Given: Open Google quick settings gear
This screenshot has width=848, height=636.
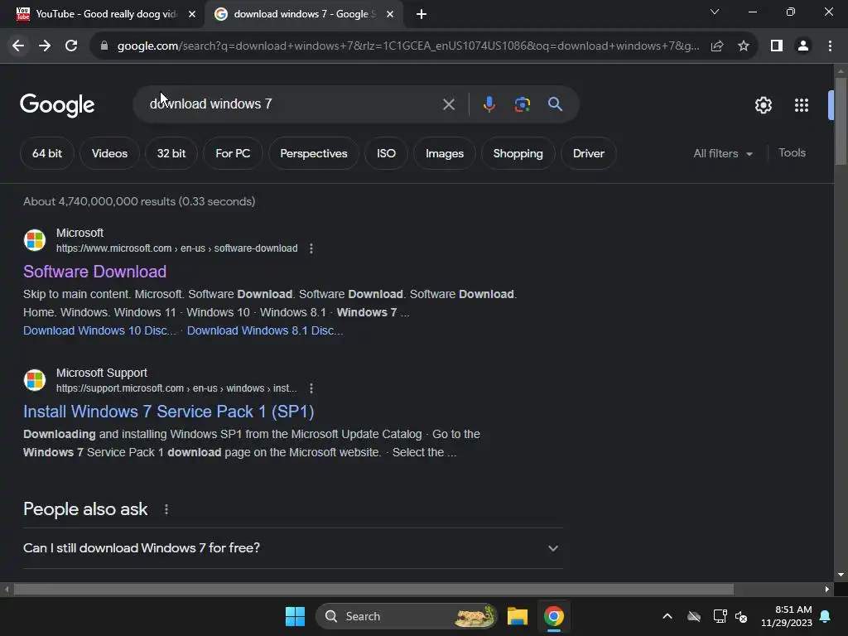Looking at the screenshot, I should [763, 105].
